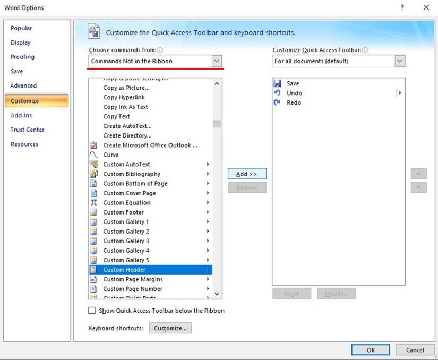The height and width of the screenshot is (360, 438).
Task: Open the Resources category
Action: point(24,144)
